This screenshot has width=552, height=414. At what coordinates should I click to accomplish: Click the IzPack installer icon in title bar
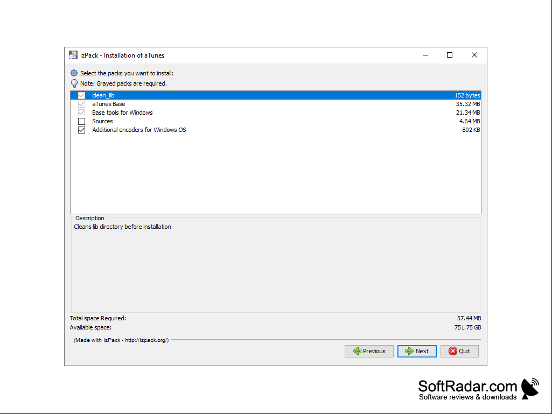(73, 55)
